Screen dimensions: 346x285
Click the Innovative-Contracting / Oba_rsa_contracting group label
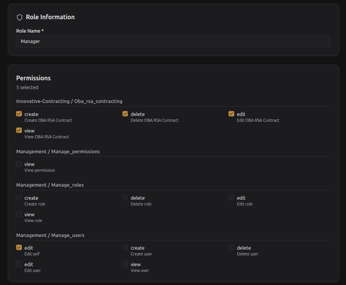pyautogui.click(x=69, y=101)
